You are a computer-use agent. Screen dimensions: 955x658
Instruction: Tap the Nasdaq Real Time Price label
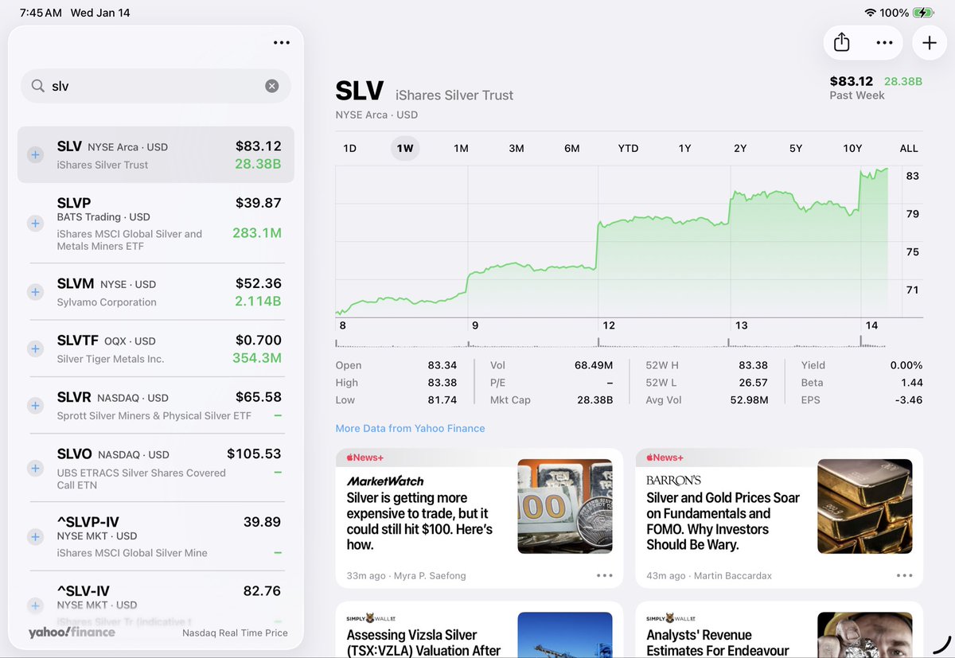coord(235,633)
